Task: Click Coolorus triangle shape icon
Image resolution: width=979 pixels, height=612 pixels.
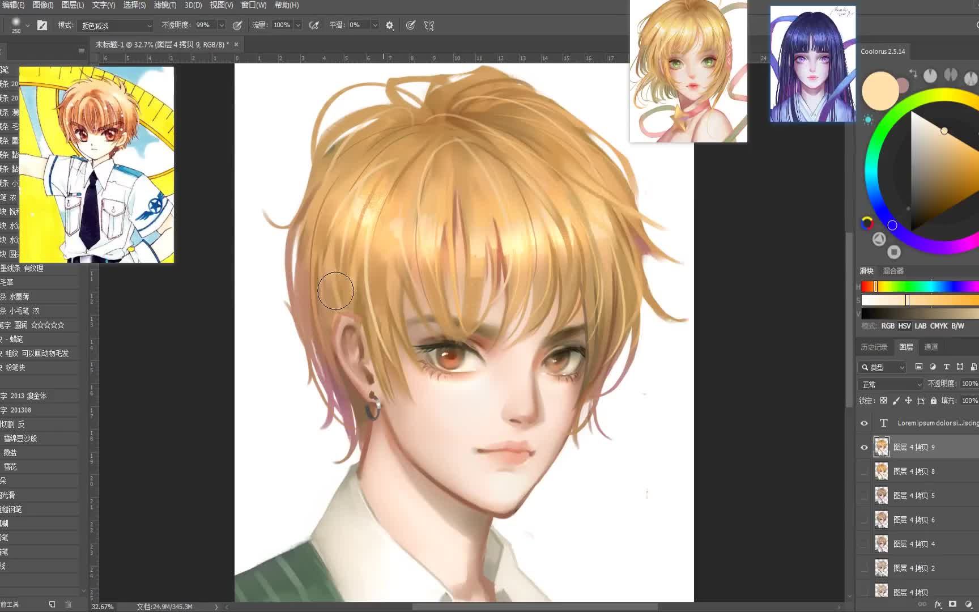Action: click(x=879, y=239)
